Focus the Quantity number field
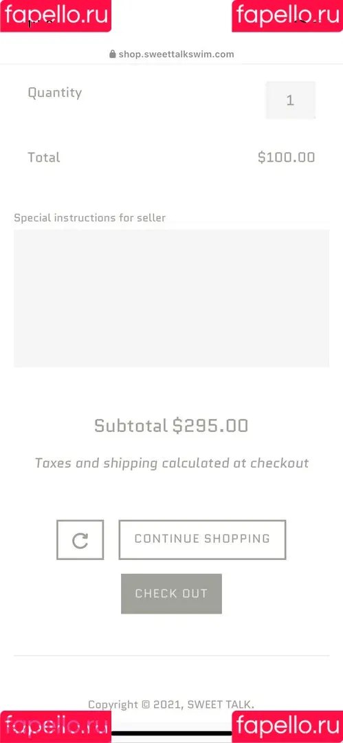343x743 pixels. (290, 100)
